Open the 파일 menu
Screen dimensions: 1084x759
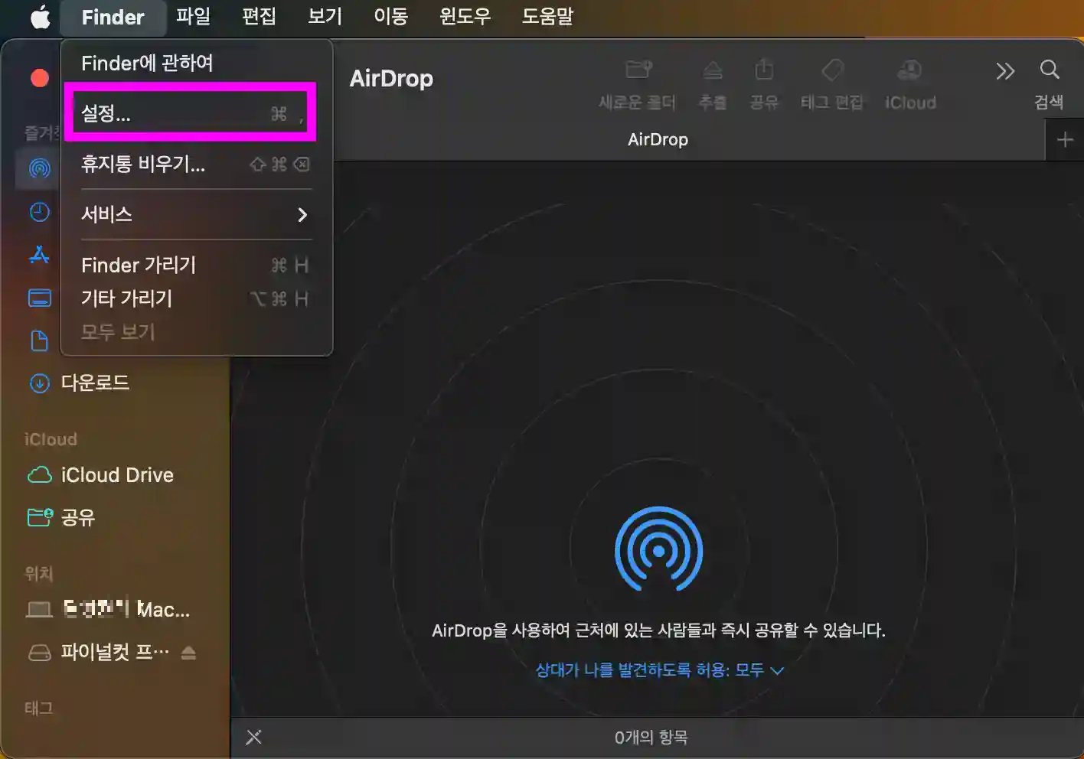pyautogui.click(x=193, y=16)
